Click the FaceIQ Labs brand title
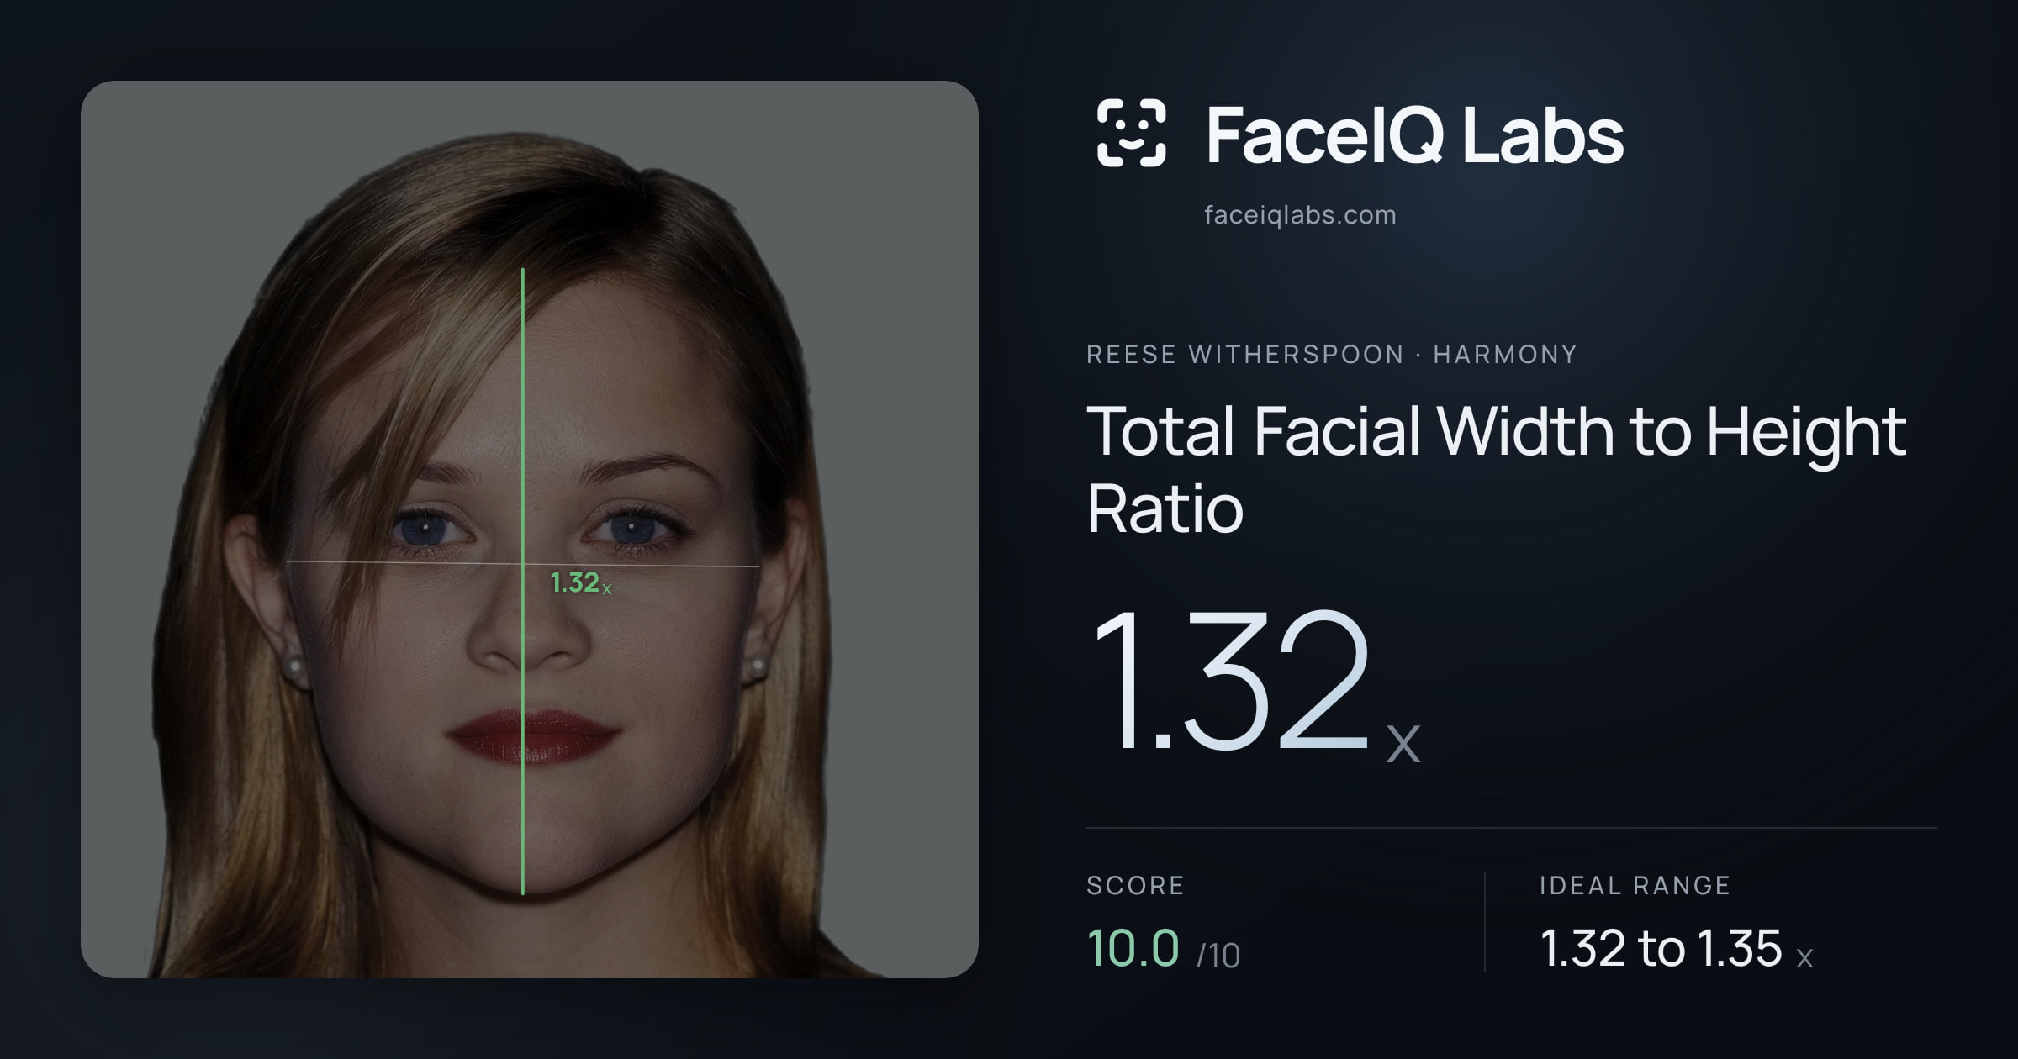 [1415, 134]
